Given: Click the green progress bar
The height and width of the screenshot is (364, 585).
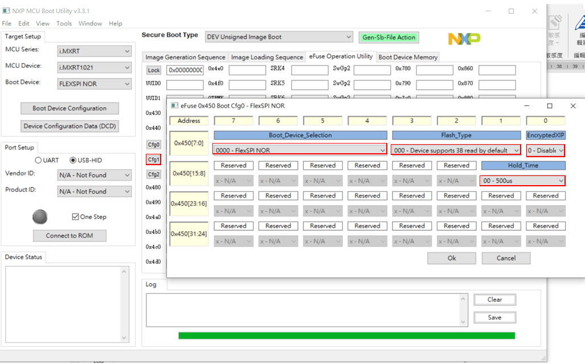Looking at the screenshot, I should click(x=346, y=336).
